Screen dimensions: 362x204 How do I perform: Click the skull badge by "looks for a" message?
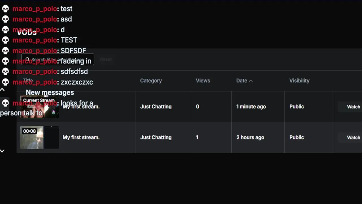tap(5, 103)
